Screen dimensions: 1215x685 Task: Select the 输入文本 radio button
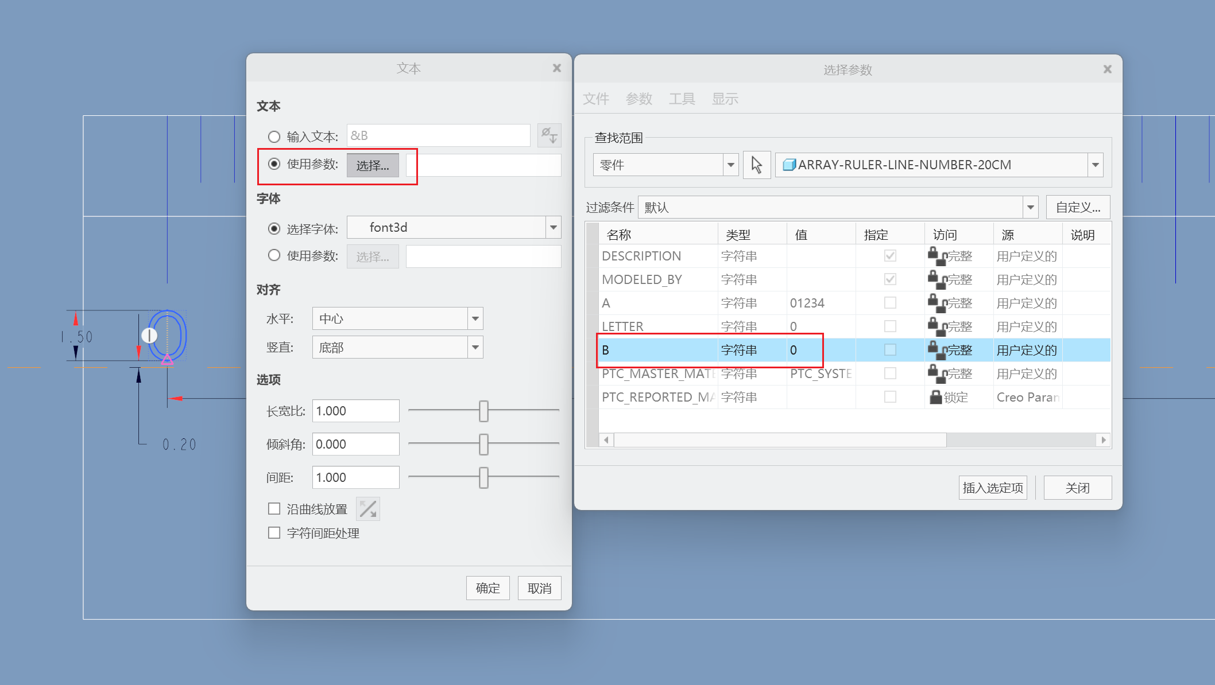274,137
